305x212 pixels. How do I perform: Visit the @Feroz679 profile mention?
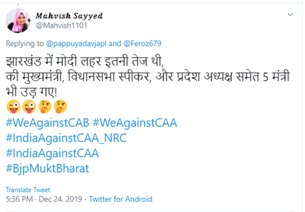coord(142,44)
